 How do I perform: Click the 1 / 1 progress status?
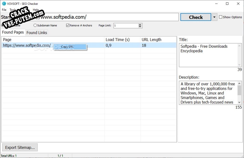pos(60,156)
